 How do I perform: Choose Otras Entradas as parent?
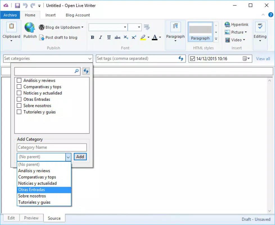44,190
